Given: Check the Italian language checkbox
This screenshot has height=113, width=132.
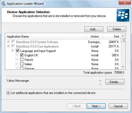Looking at the screenshot, I should click(22, 64).
